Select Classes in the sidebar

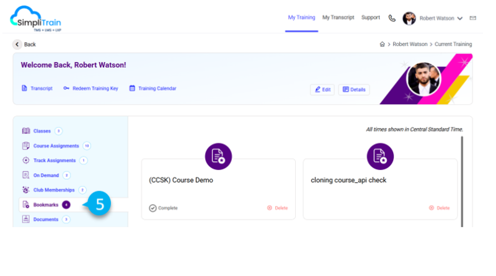click(x=42, y=131)
